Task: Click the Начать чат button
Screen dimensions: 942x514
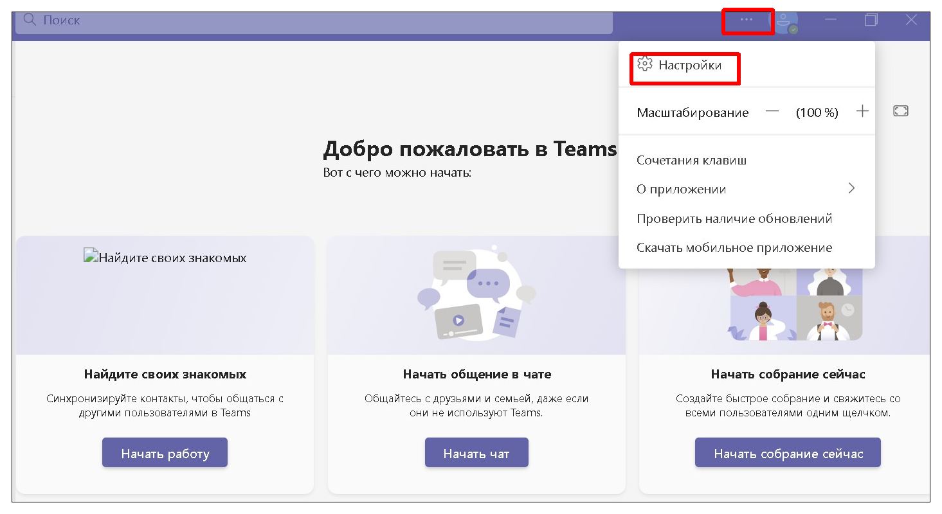Action: (x=476, y=454)
